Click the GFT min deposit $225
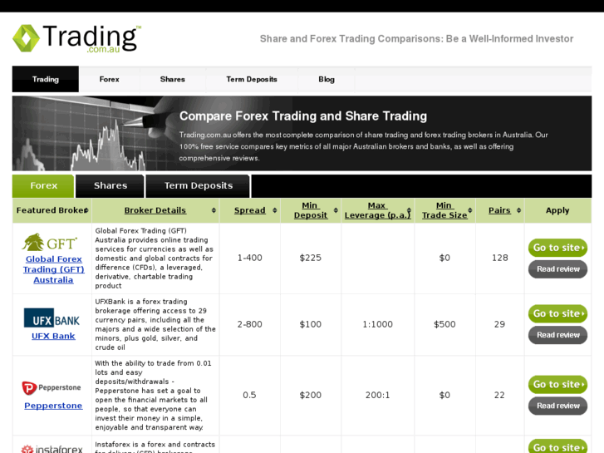Viewport: 604px width, 453px height. (311, 258)
